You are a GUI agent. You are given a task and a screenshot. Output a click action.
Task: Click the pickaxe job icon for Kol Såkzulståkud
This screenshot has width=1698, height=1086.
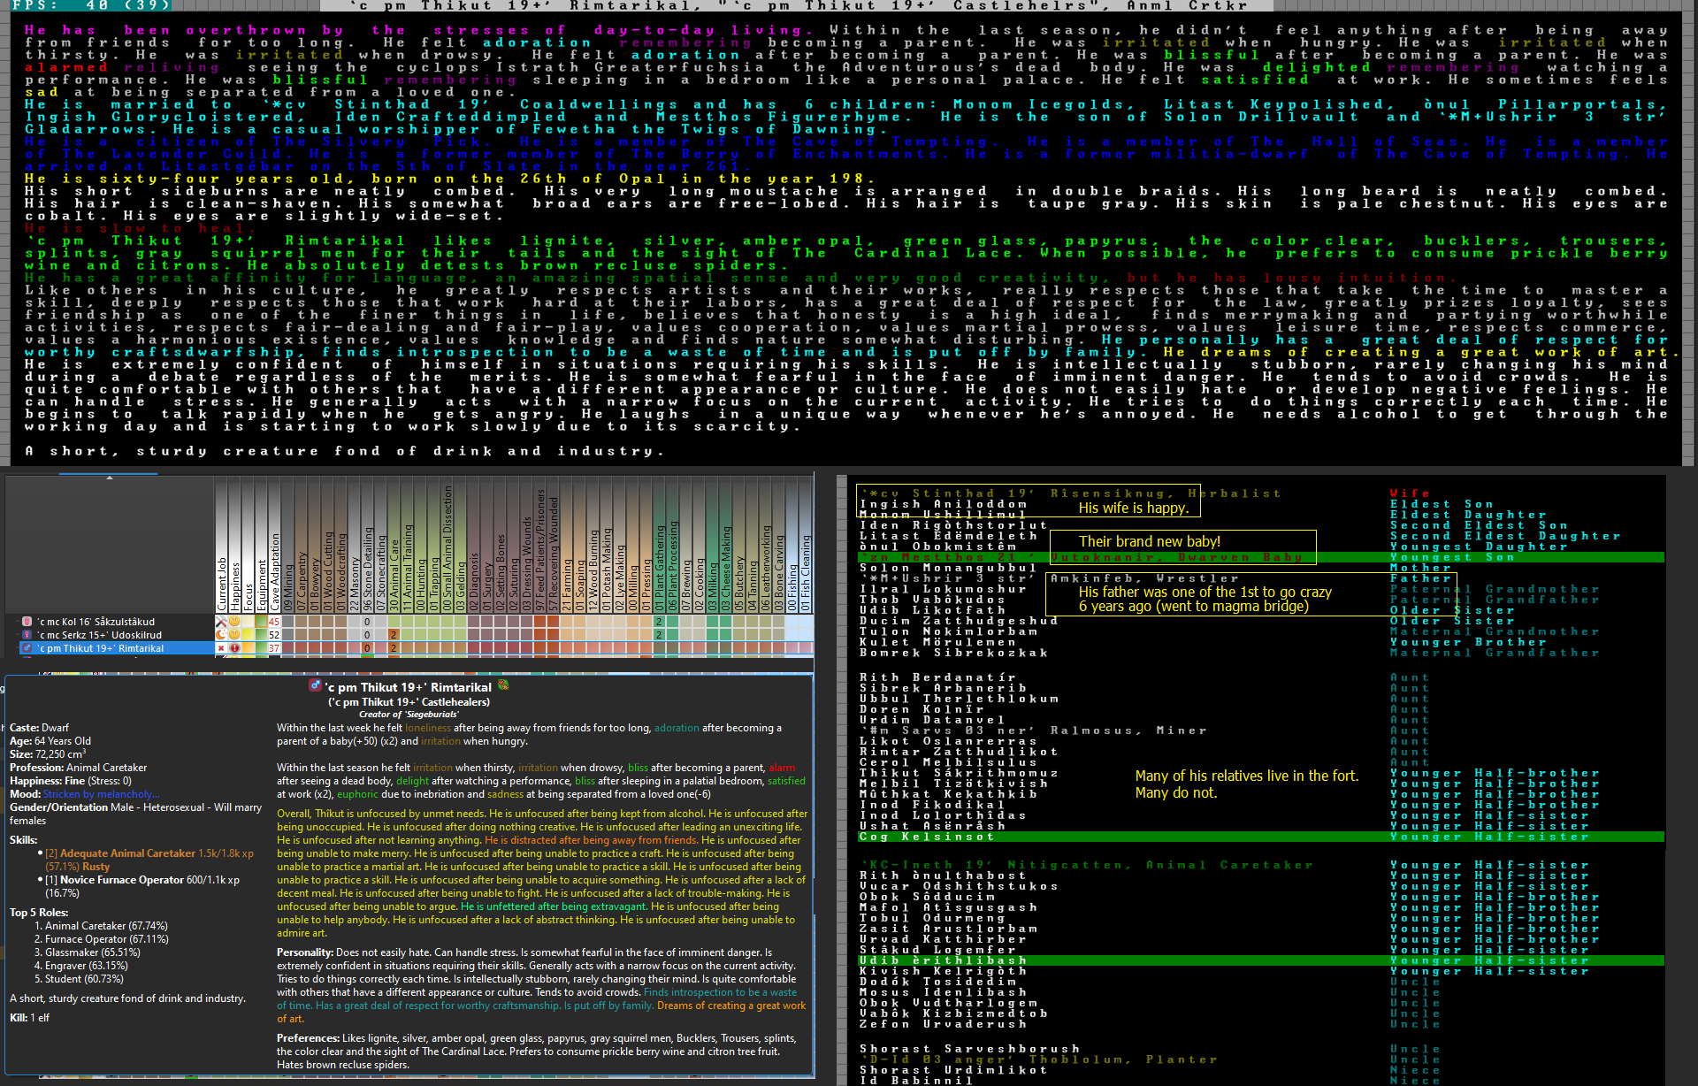click(x=221, y=622)
